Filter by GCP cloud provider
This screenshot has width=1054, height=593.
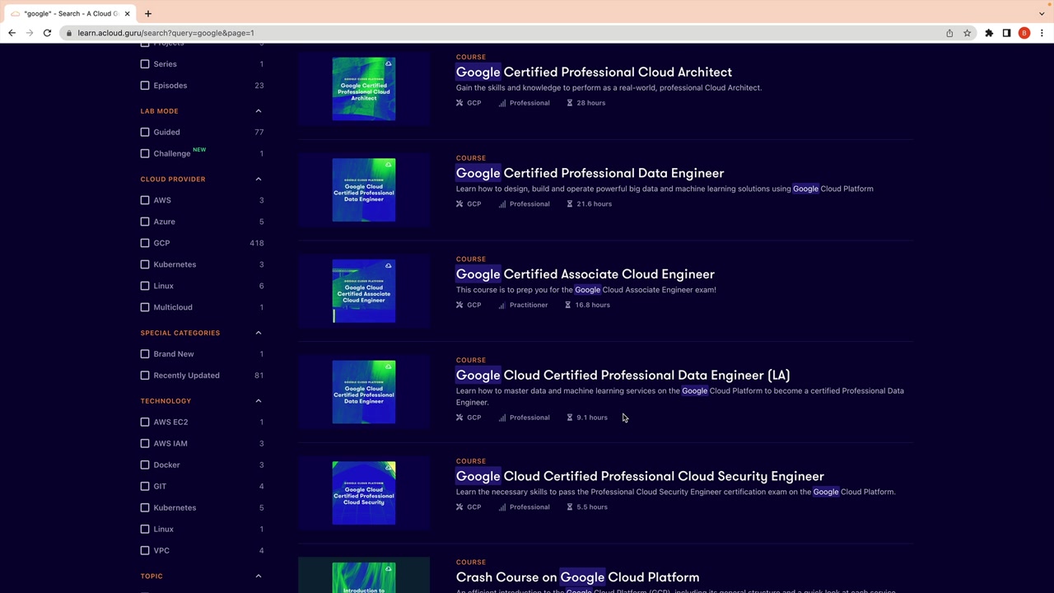coord(145,243)
